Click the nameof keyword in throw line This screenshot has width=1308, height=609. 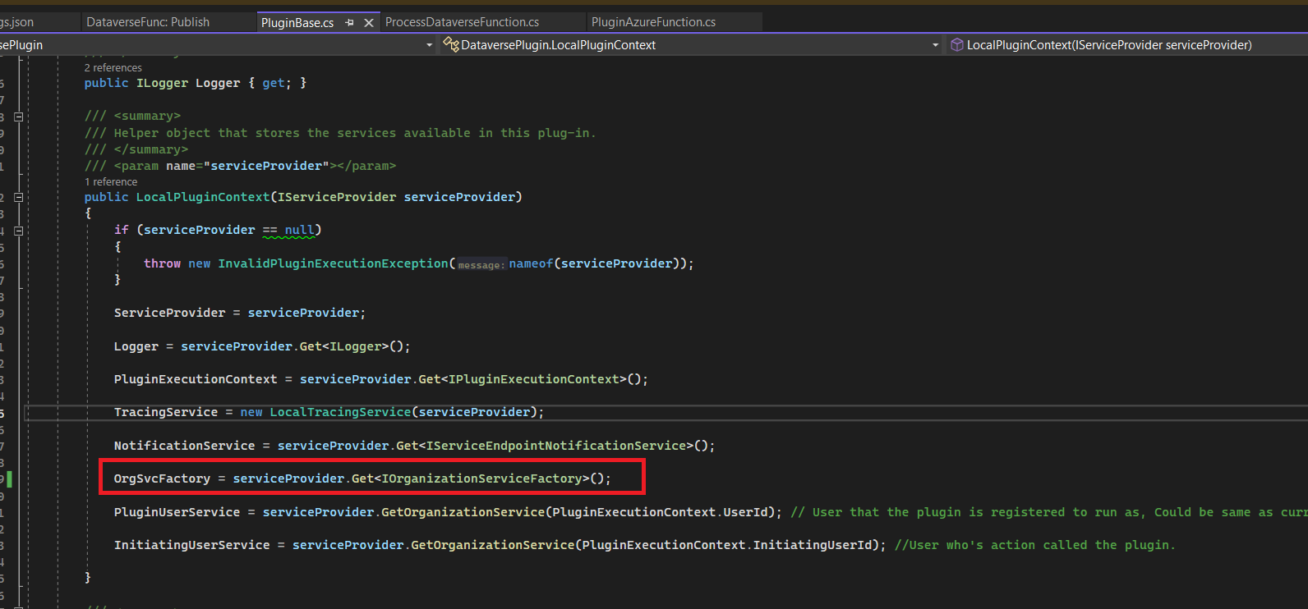tap(531, 263)
